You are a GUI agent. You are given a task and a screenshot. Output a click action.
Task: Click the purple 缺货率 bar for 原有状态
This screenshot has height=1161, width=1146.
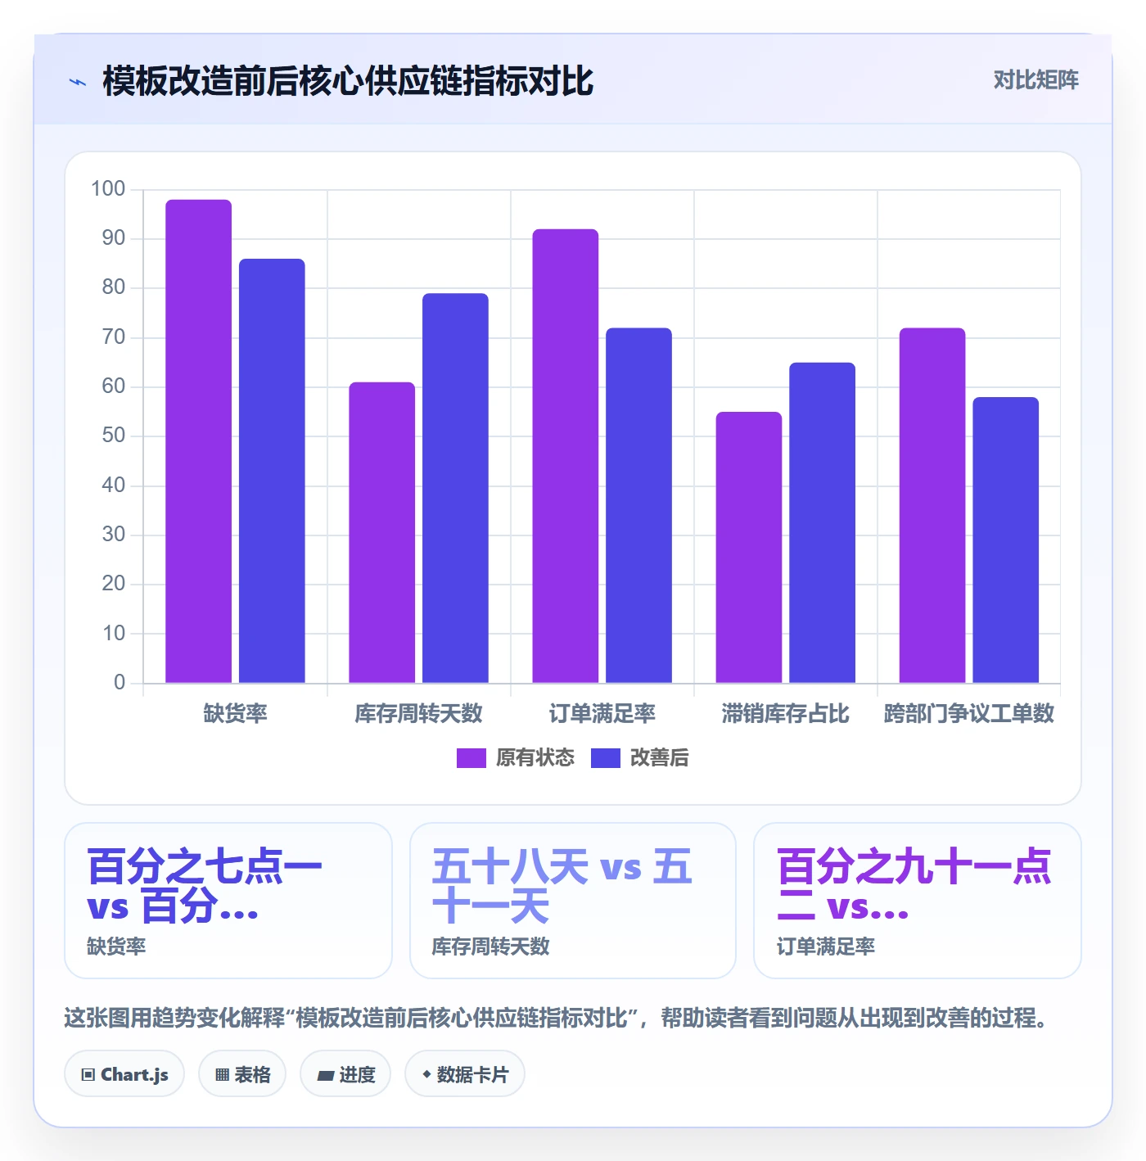199,441
